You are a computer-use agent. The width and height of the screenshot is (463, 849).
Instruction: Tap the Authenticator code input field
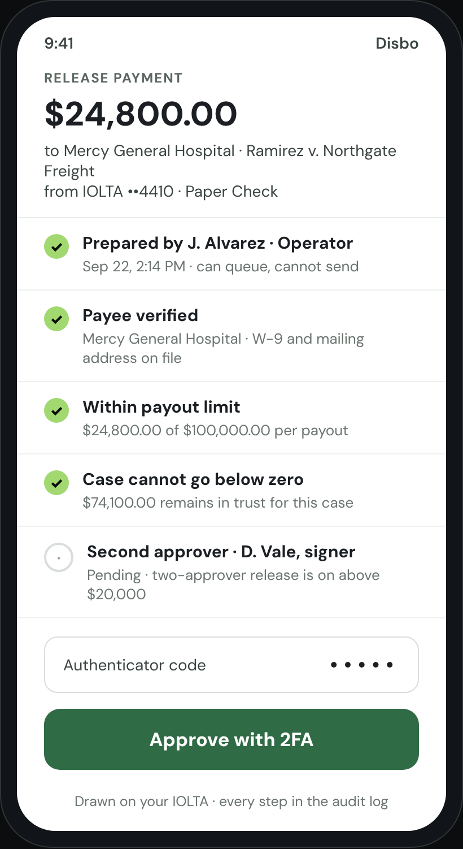(231, 665)
